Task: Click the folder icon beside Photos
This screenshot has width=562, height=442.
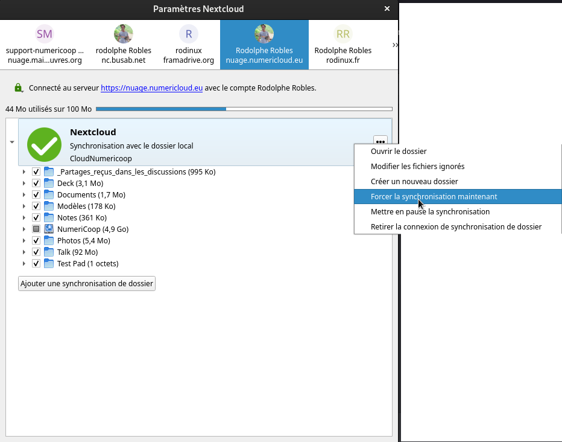Action: coord(49,241)
